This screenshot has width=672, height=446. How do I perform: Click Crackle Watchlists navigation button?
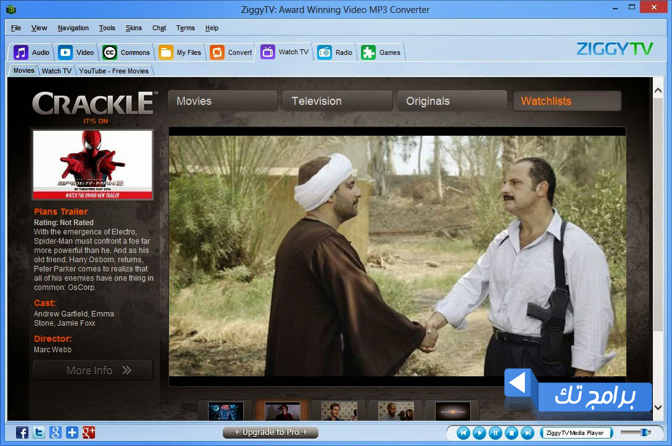coord(566,101)
